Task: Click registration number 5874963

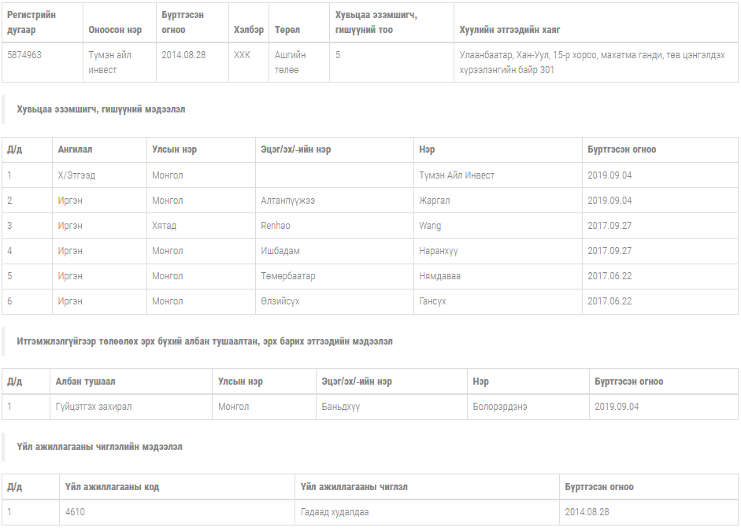Action: (24, 55)
